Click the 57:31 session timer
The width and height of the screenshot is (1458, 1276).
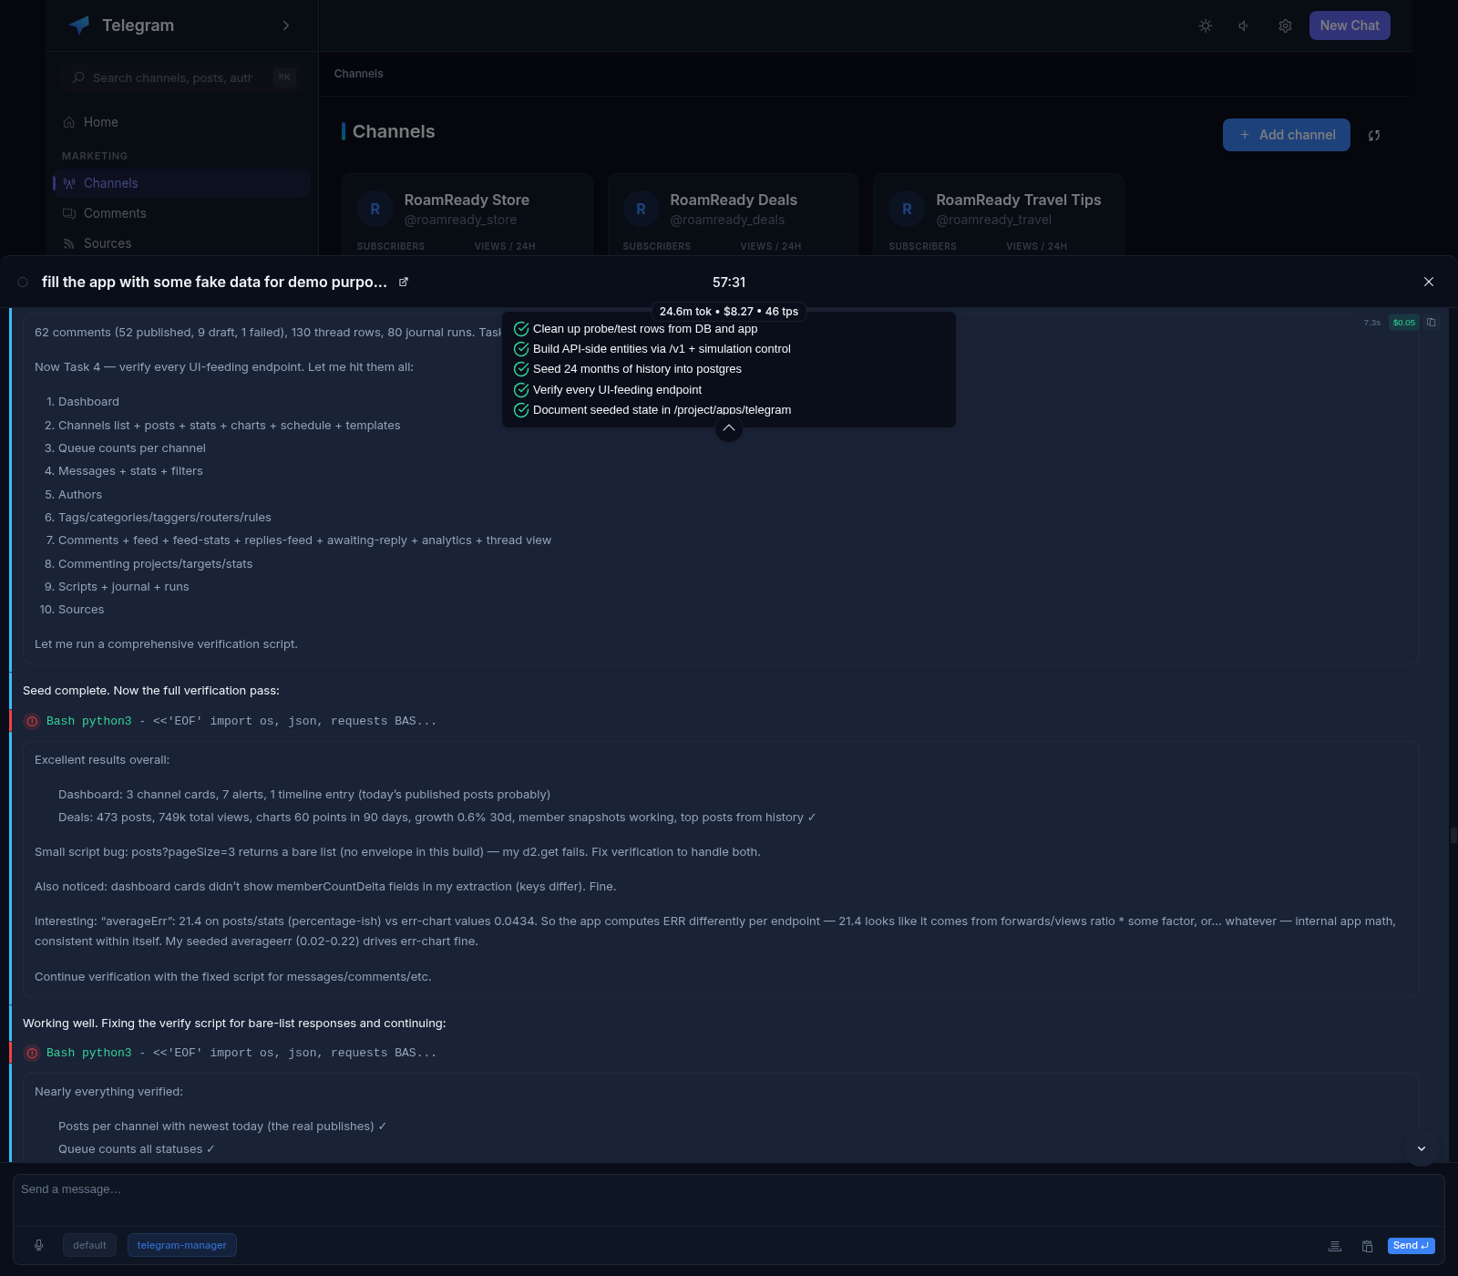[729, 283]
